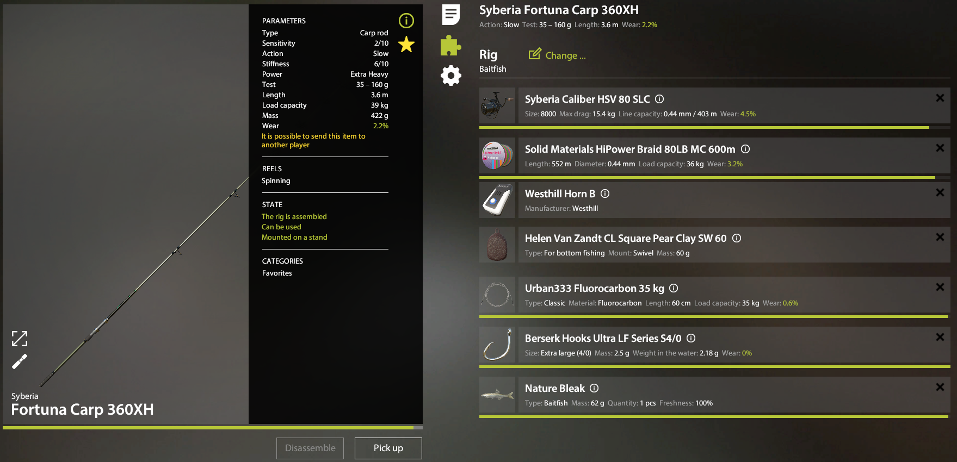Click the 'Baitfish' rig type label
The height and width of the screenshot is (462, 957).
pyautogui.click(x=492, y=69)
